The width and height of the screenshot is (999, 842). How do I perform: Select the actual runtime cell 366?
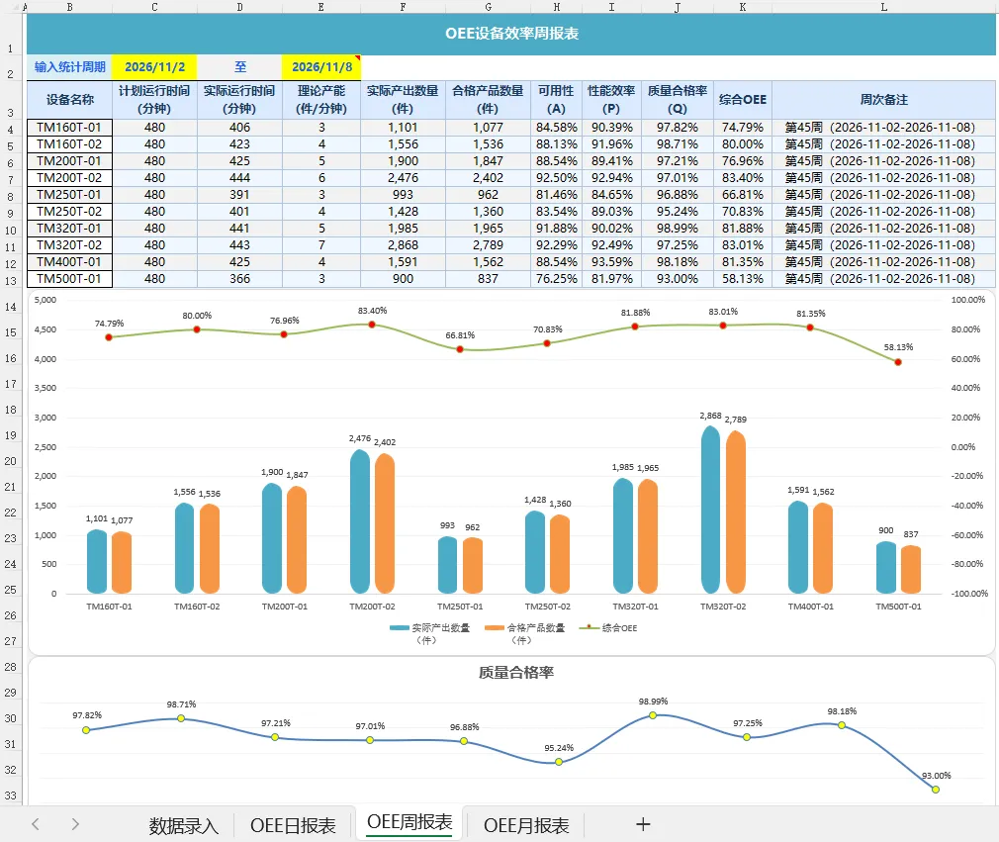pos(239,279)
